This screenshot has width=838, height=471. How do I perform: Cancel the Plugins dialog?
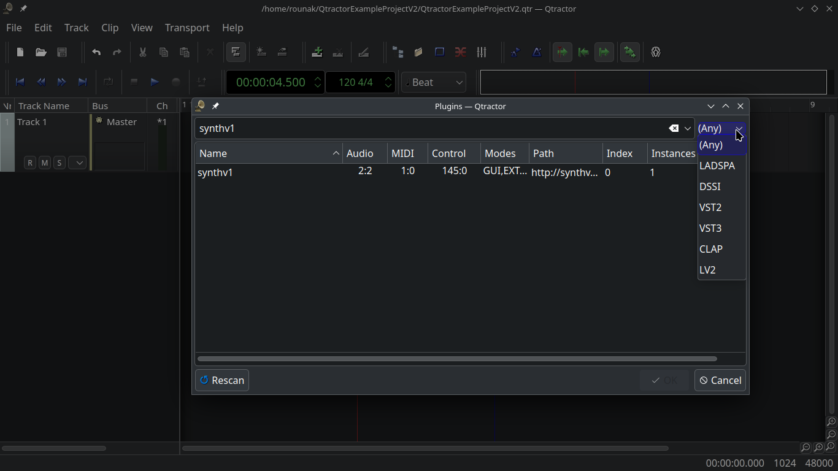720,380
